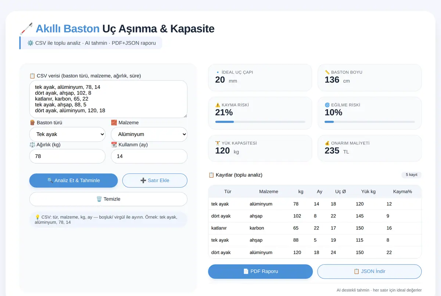Open the Malzeme dropdown
Screen dimensions: 441x296
tap(149, 134)
